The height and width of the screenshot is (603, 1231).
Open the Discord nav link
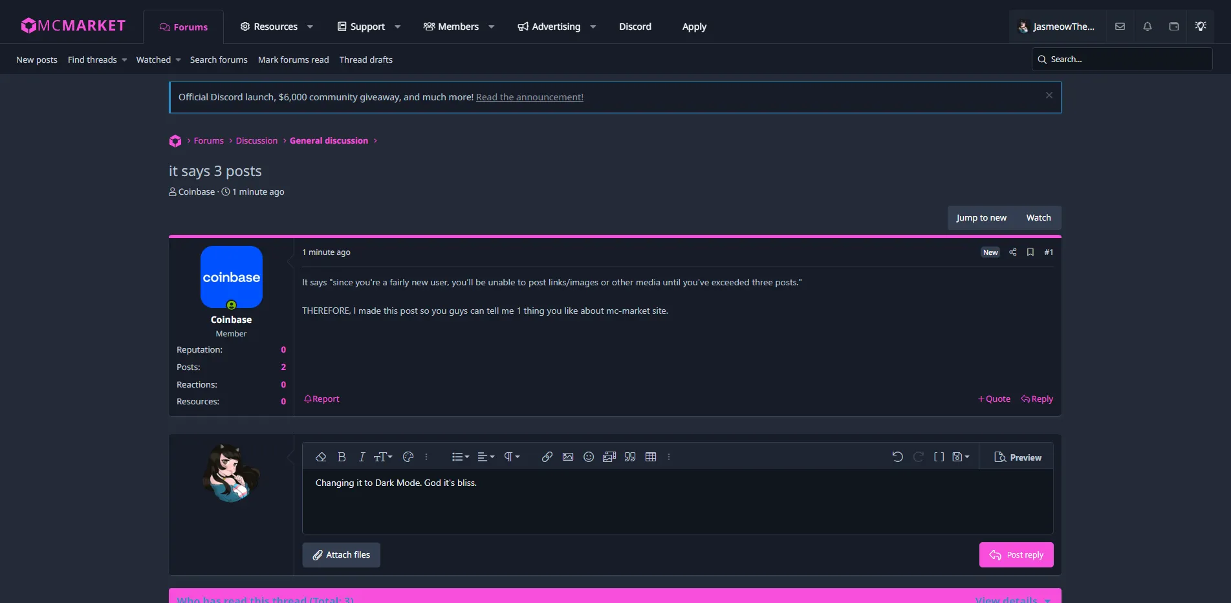coord(635,27)
